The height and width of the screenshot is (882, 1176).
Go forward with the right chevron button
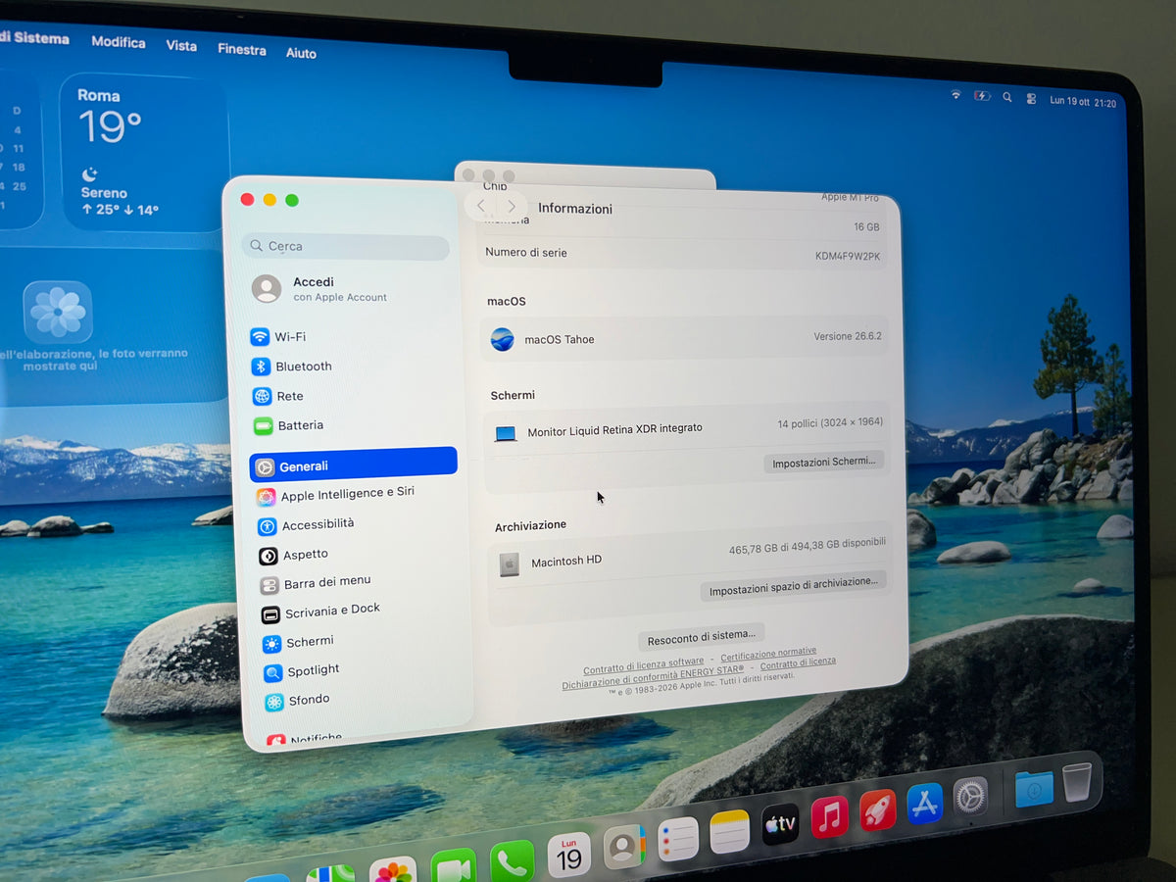511,207
